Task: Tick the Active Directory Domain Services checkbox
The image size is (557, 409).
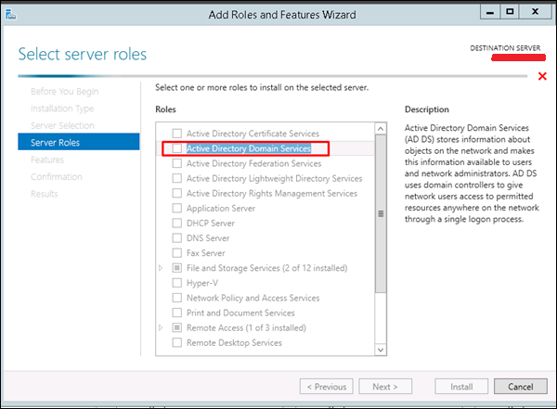Action: (x=177, y=148)
